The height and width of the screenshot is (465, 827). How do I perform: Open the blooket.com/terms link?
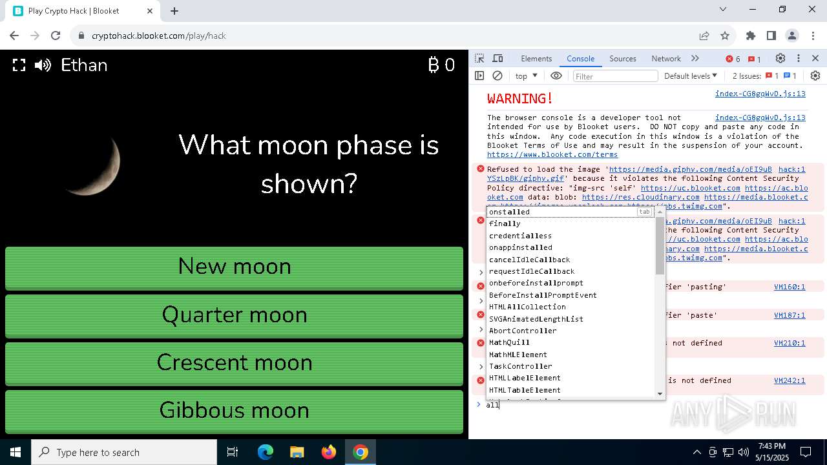click(552, 154)
